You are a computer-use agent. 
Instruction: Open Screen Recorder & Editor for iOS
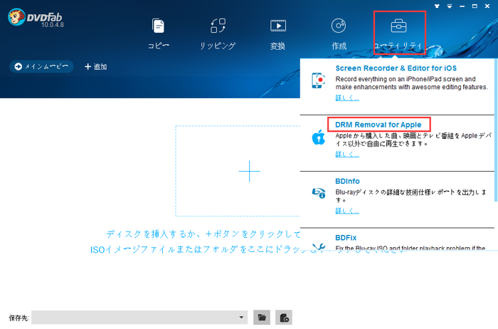[x=396, y=68]
